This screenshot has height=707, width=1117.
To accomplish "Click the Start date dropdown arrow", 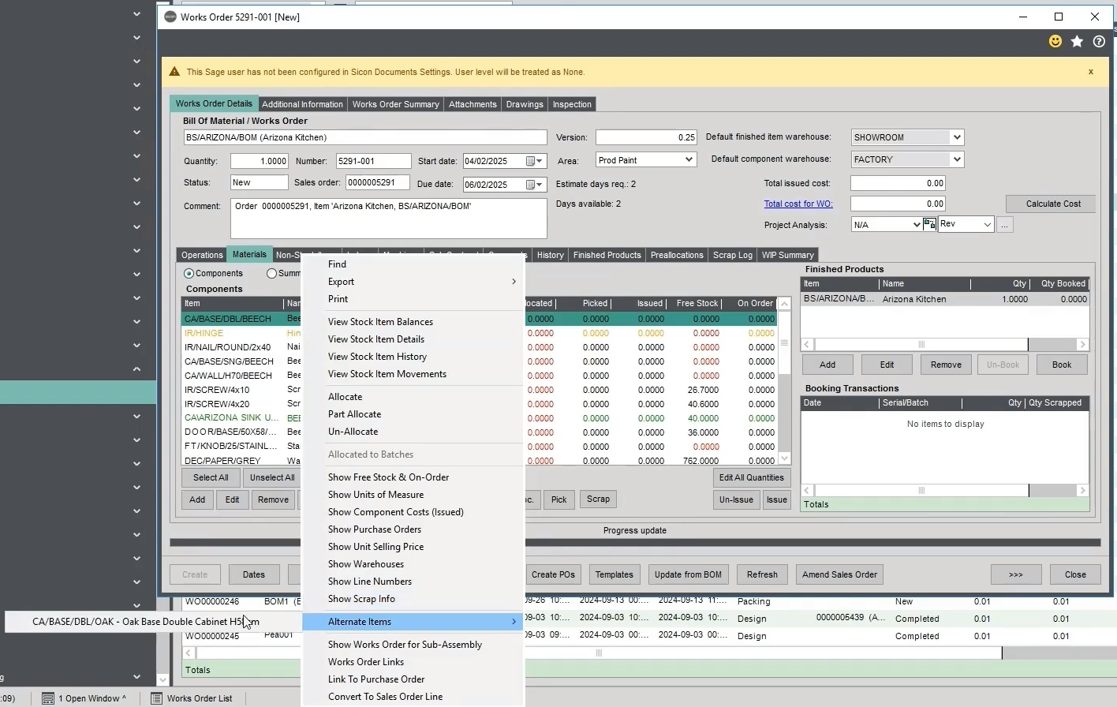I will [540, 161].
